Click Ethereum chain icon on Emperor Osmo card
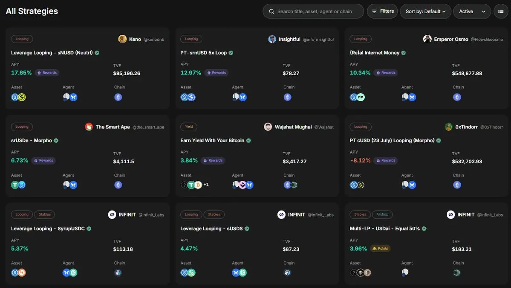Screen dimensions: 511x288 coord(457,97)
